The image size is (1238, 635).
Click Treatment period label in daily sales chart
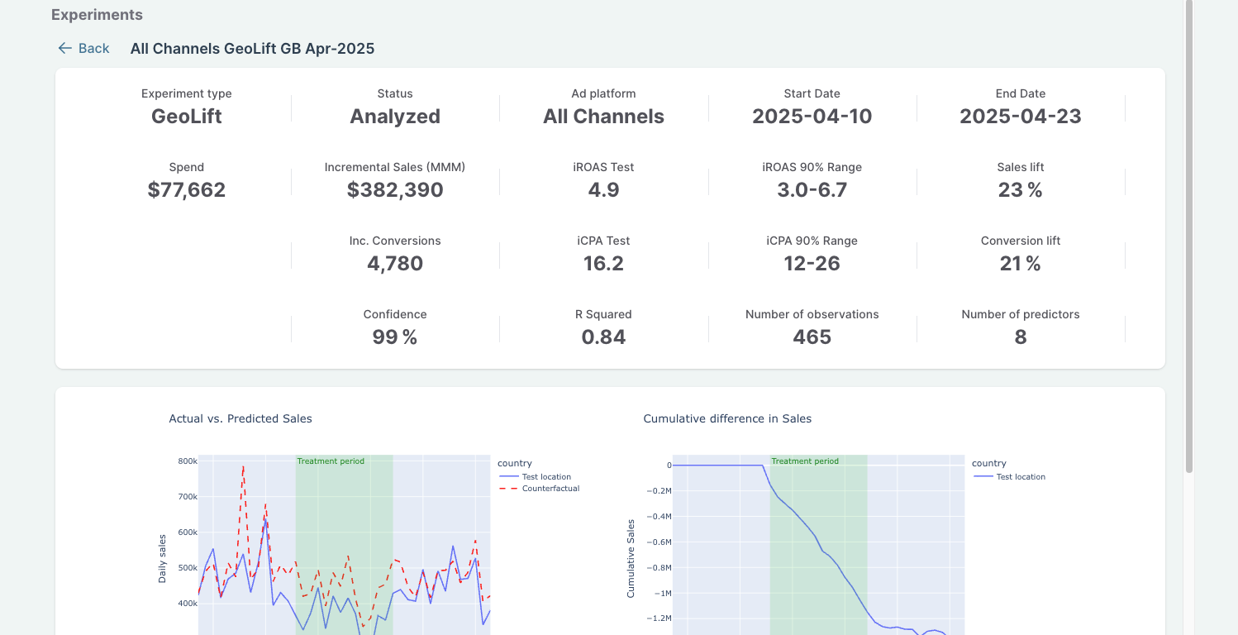click(331, 461)
